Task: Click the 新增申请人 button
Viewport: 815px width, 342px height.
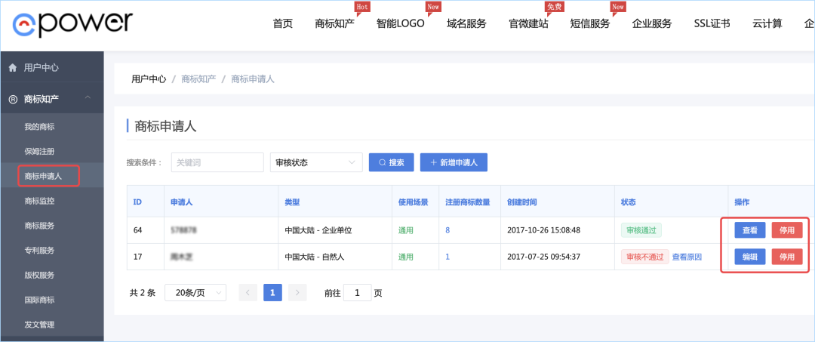Action: click(454, 162)
